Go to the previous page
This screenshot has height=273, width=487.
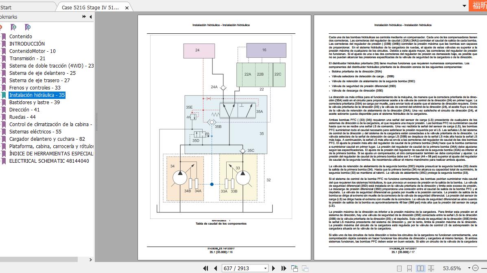click(x=215, y=268)
